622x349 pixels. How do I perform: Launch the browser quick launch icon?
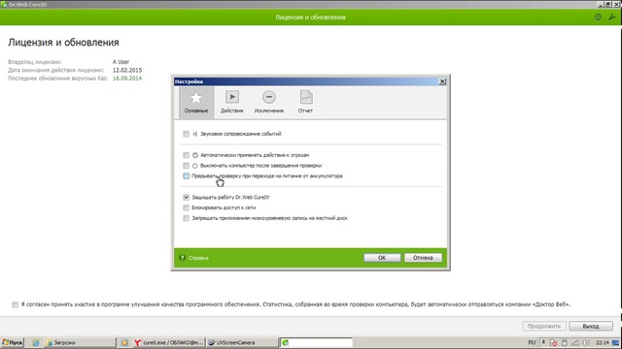point(35,342)
